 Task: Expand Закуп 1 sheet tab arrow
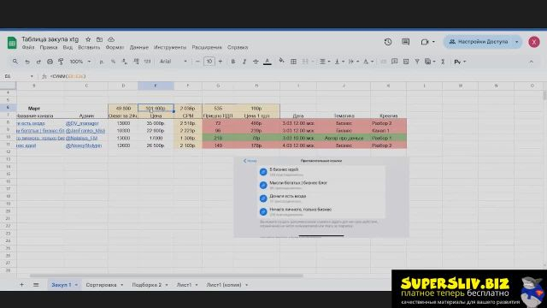click(76, 285)
